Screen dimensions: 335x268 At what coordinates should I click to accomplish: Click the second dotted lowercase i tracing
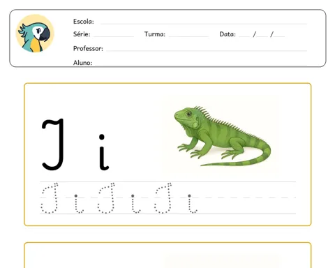click(x=135, y=204)
